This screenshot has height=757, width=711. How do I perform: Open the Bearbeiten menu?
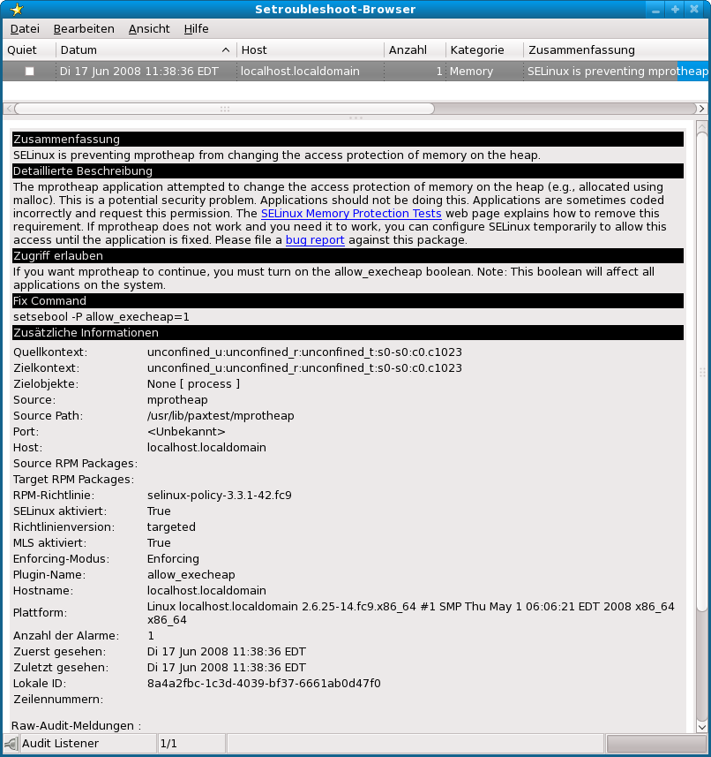tap(84, 29)
